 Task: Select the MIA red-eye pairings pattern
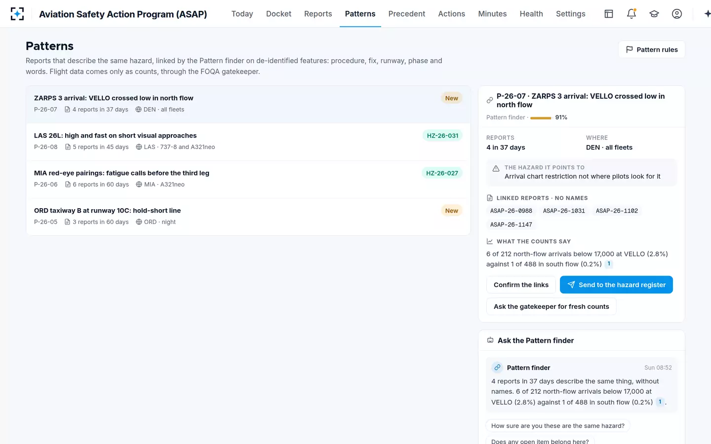tap(248, 179)
